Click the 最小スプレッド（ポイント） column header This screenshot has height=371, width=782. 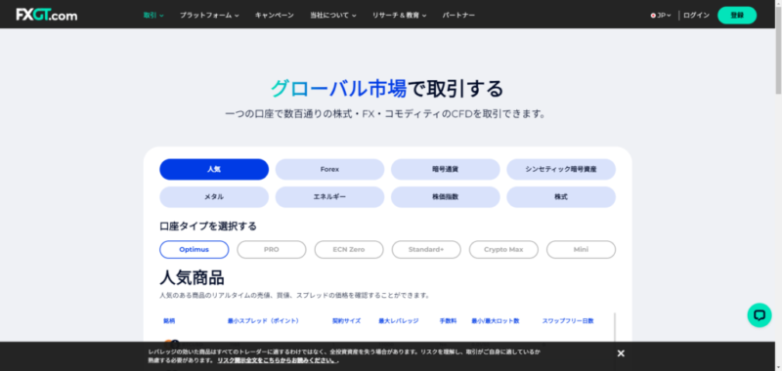(263, 320)
